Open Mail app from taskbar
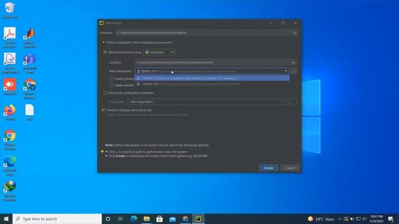399x224 pixels. point(173,218)
